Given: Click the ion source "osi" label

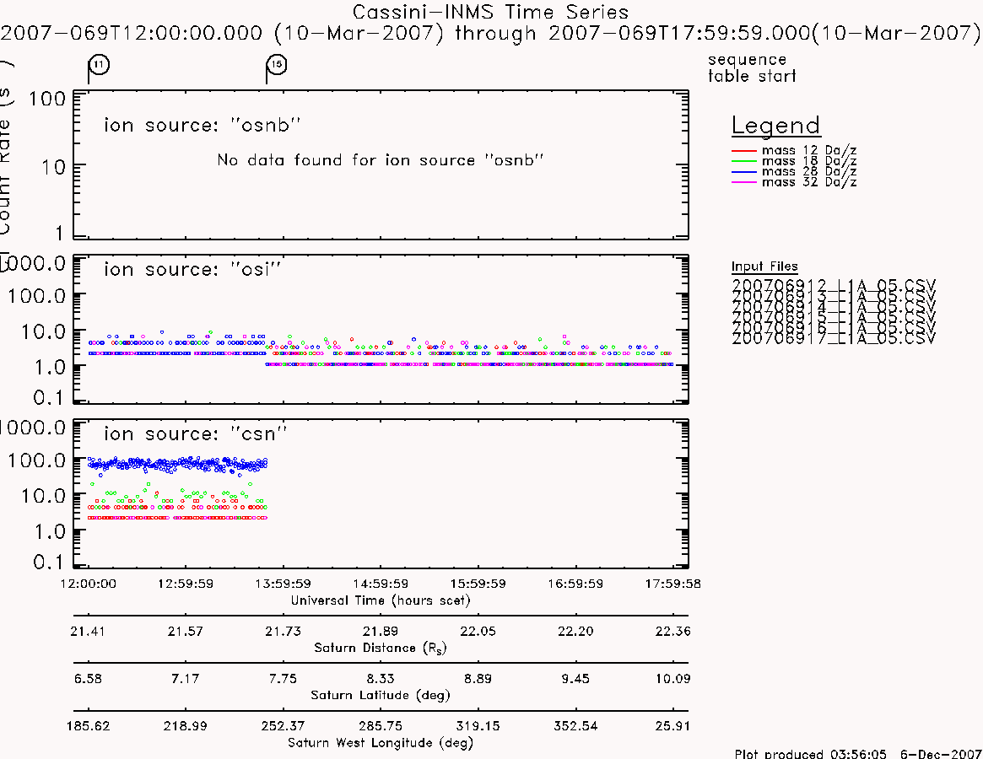Looking at the screenshot, I should [x=192, y=269].
